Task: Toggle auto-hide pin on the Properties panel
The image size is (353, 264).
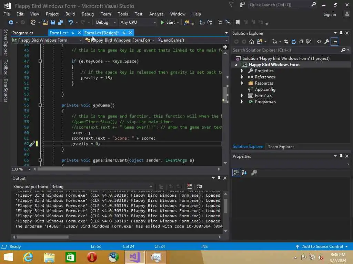Action: click(341, 156)
